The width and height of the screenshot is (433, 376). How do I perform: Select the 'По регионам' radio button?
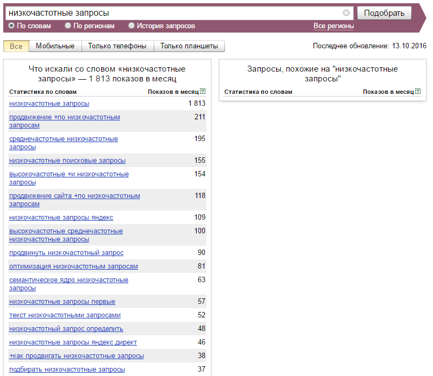[x=68, y=26]
